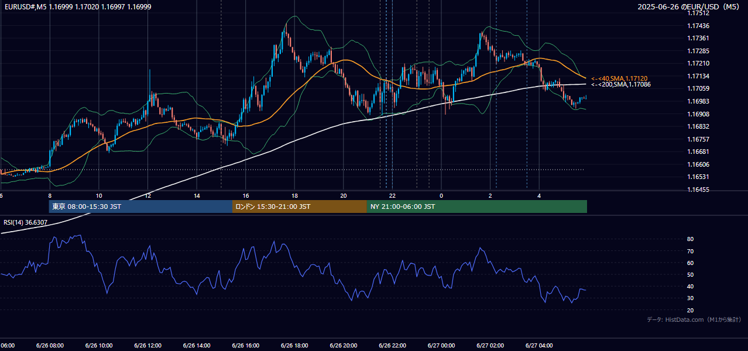This screenshot has height=351, width=748.
Task: Select the ロンドン 15:30-21:00 JST session bar
Action: 300,207
